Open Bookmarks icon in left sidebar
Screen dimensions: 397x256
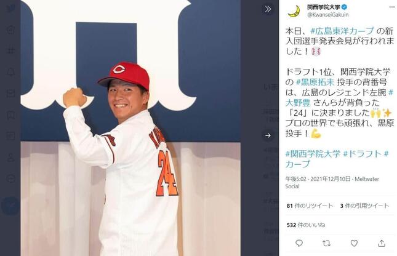click(x=10, y=115)
